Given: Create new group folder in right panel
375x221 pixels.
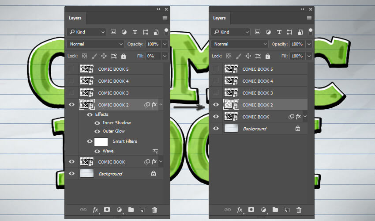Looking at the screenshot, I should coord(275,210).
